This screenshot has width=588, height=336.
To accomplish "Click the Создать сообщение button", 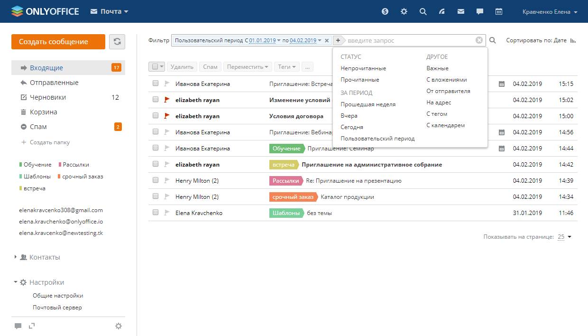I will point(58,42).
